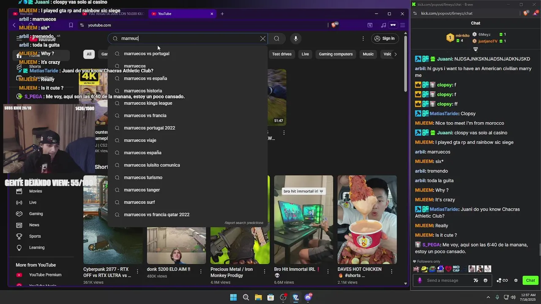
Task: Click the Sign in button
Action: [x=384, y=38]
